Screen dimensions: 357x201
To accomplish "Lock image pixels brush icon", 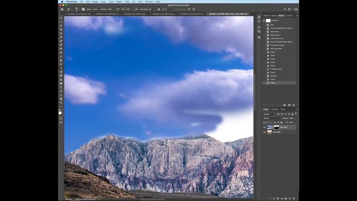I will tap(272, 122).
